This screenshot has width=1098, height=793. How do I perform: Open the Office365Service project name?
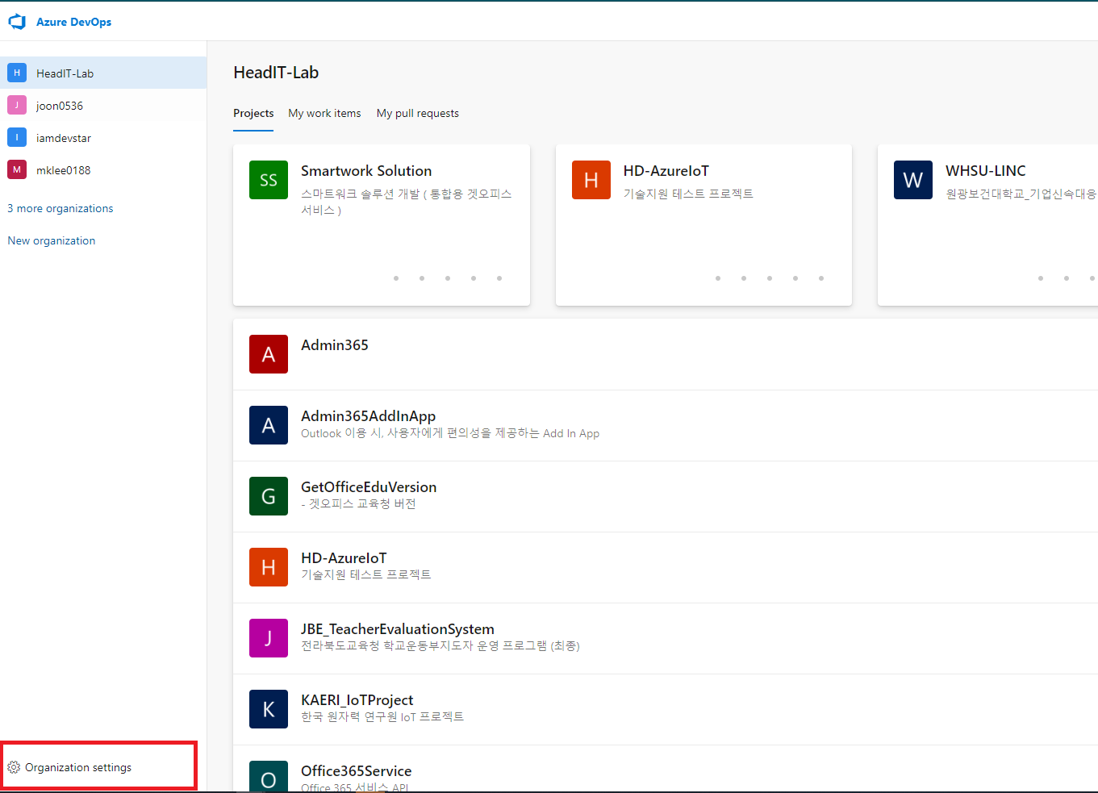pos(356,771)
